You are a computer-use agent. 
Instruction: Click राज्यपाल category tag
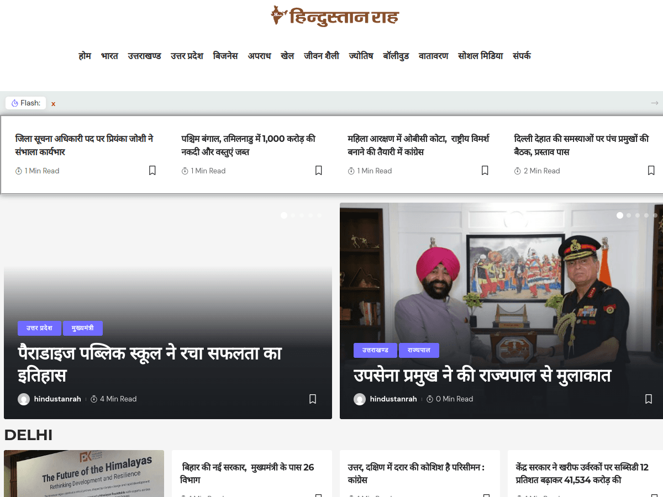pyautogui.click(x=419, y=350)
